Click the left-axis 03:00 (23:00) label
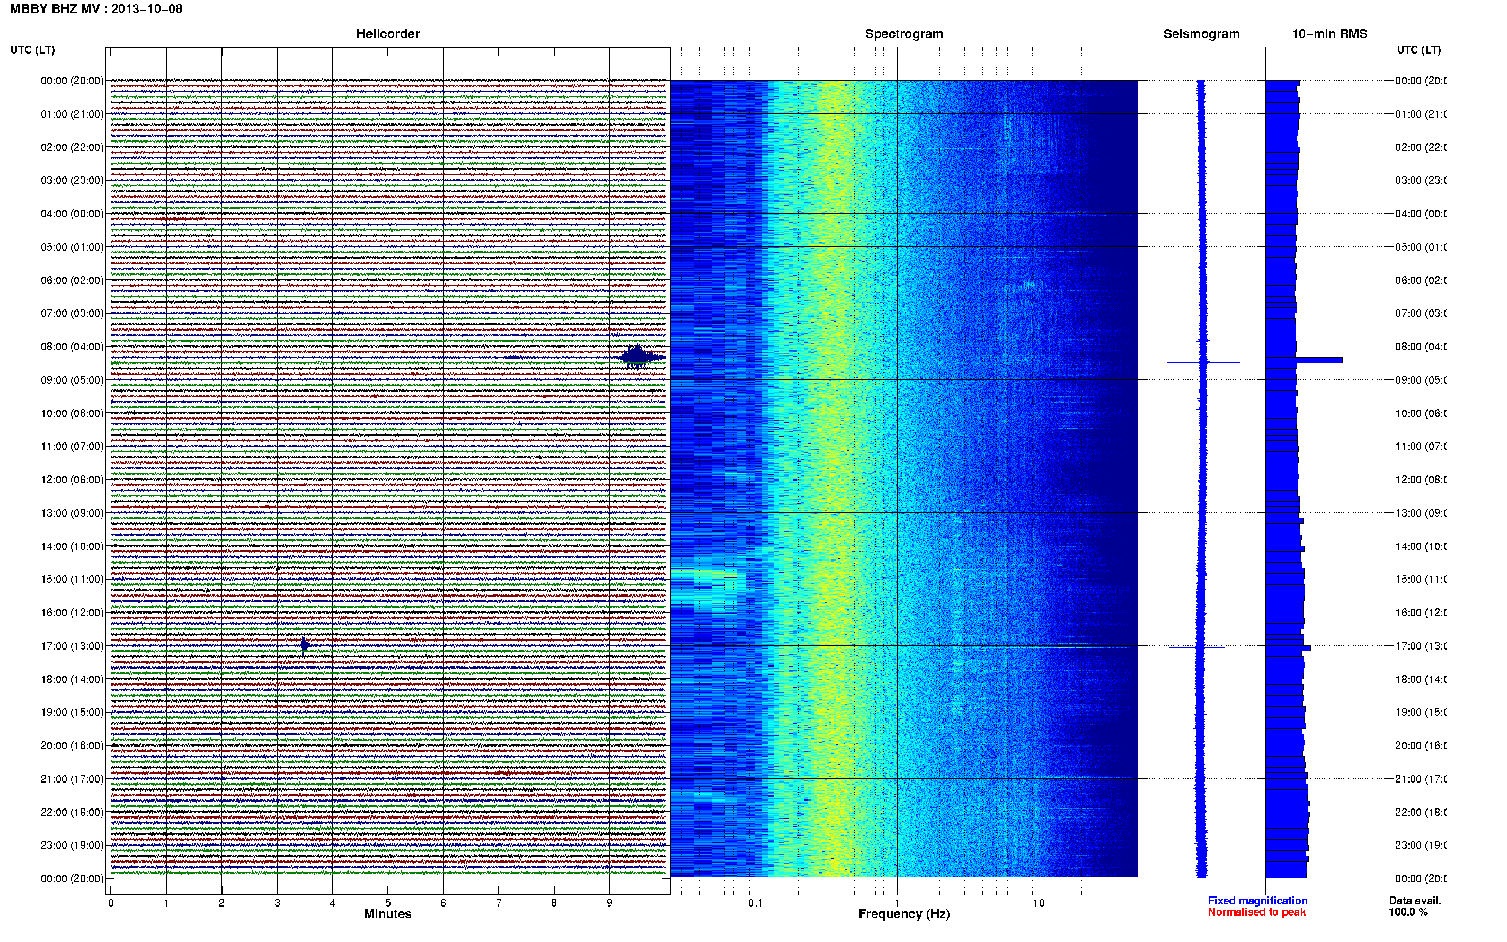The image size is (1507, 942). click(72, 180)
